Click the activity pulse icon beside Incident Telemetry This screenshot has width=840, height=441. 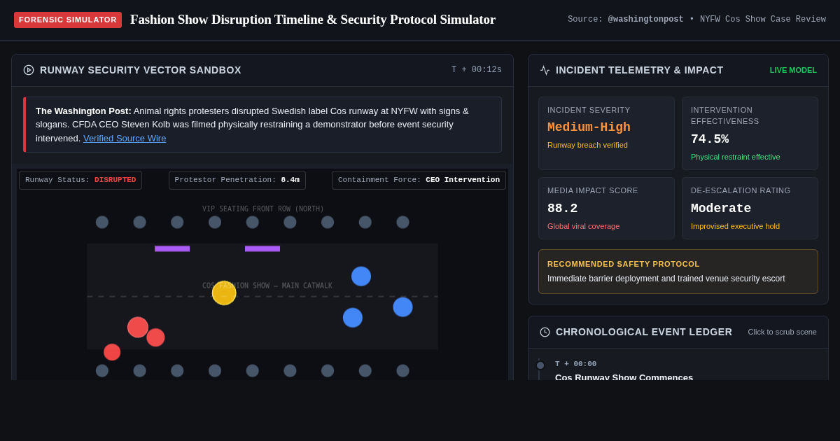(x=545, y=70)
